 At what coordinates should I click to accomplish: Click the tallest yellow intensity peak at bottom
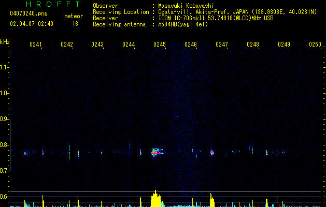(x=155, y=198)
